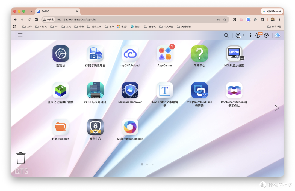Open the 所有书签 all bookmarks folder

click(x=274, y=27)
